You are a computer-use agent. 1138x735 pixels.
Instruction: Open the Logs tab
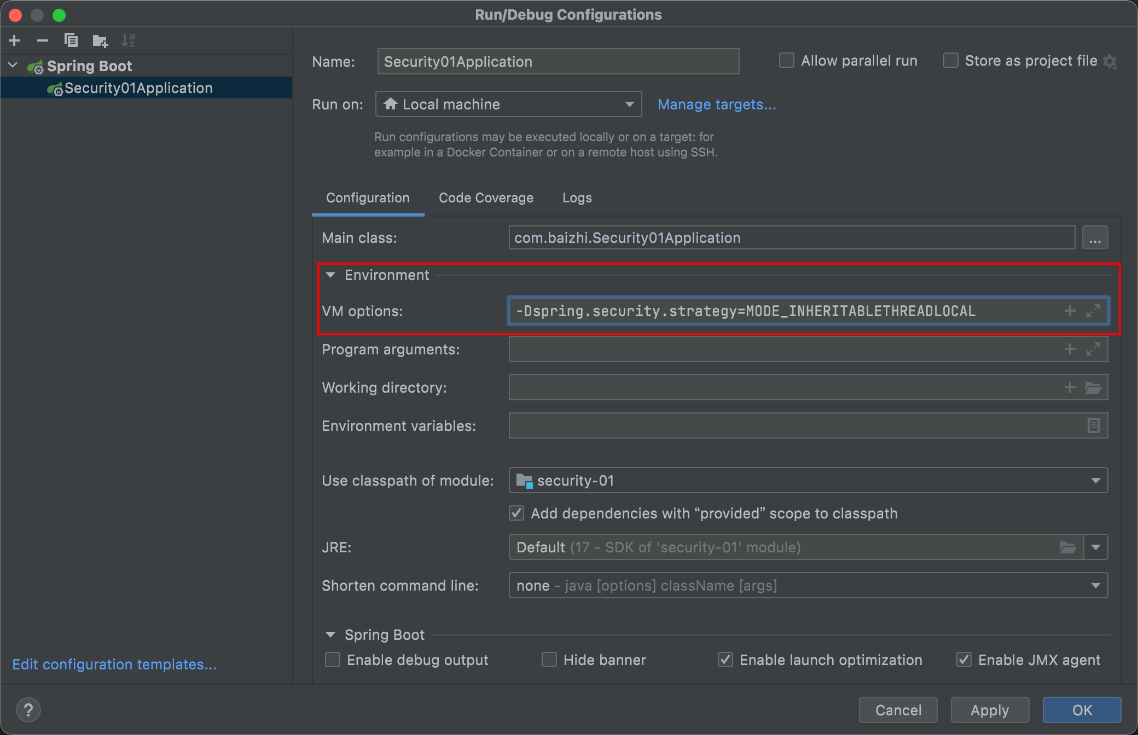click(577, 198)
